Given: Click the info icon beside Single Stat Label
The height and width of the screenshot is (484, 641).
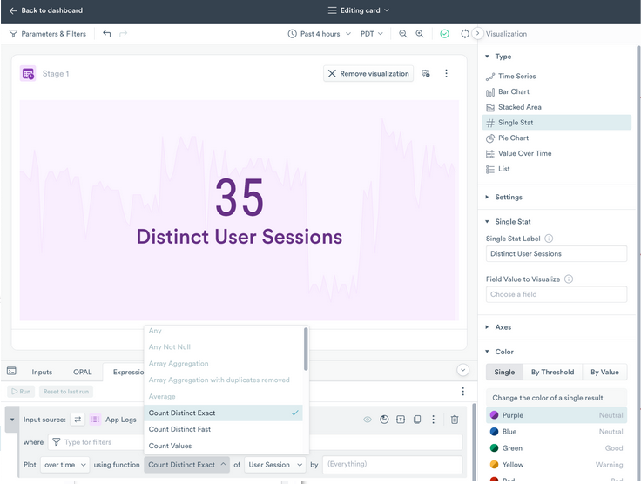Looking at the screenshot, I should point(549,239).
